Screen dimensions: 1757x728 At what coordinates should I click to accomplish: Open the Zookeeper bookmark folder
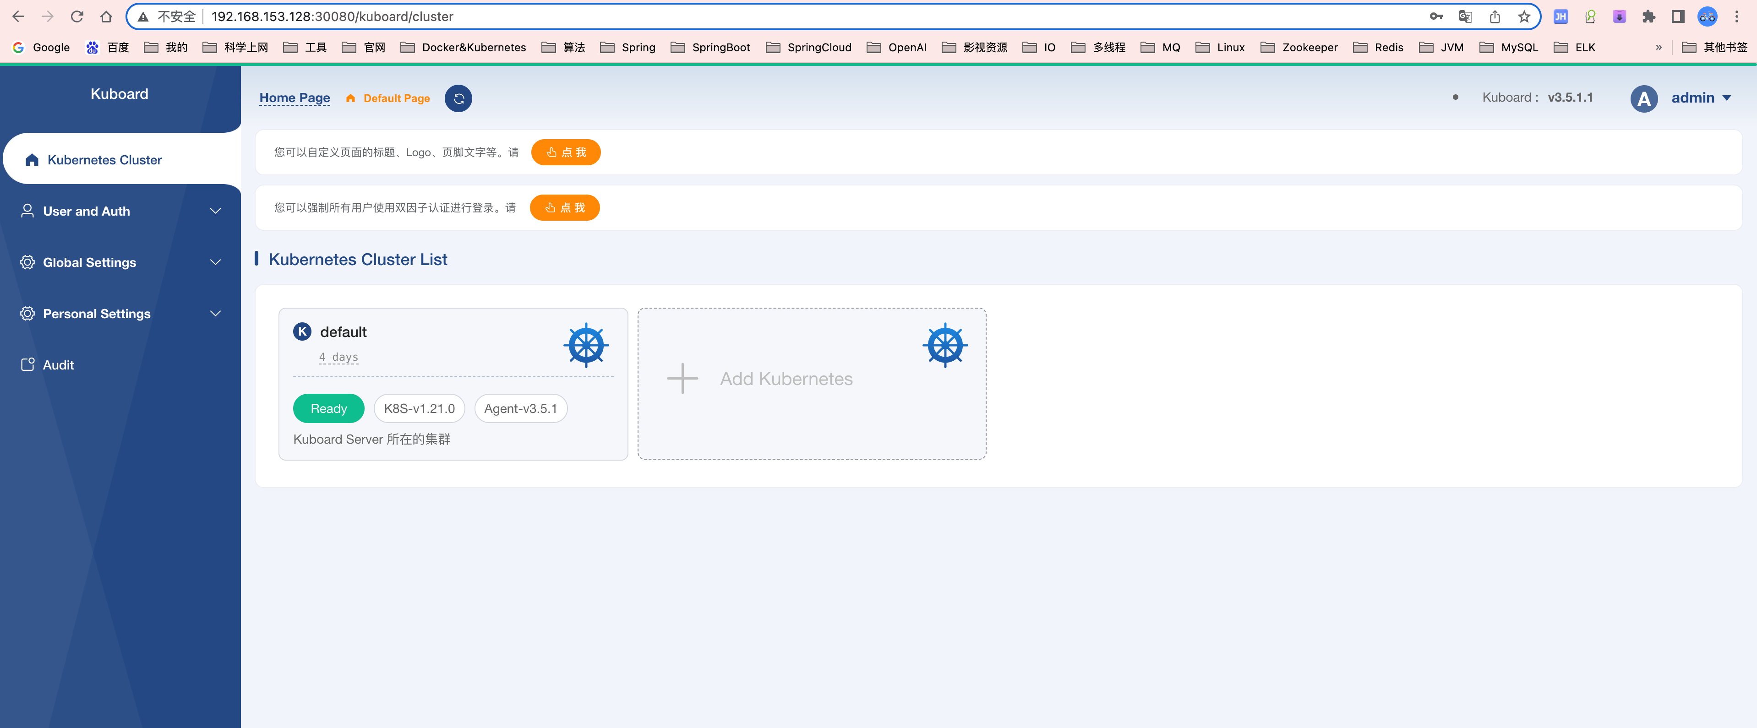coord(1299,47)
